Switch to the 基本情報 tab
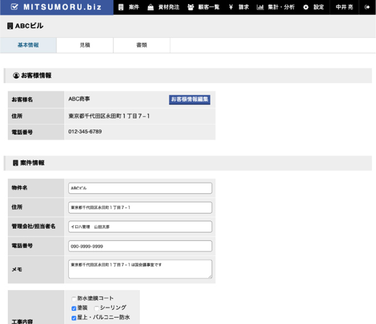The image size is (376, 324). tap(28, 45)
